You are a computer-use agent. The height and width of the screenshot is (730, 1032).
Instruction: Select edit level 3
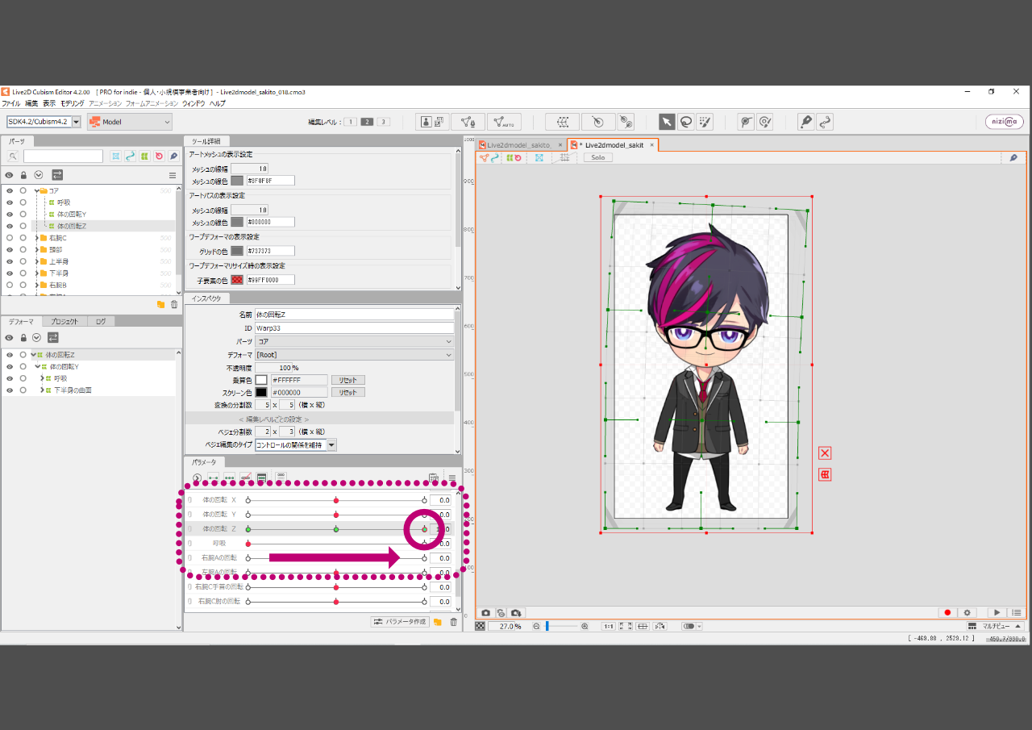(384, 122)
